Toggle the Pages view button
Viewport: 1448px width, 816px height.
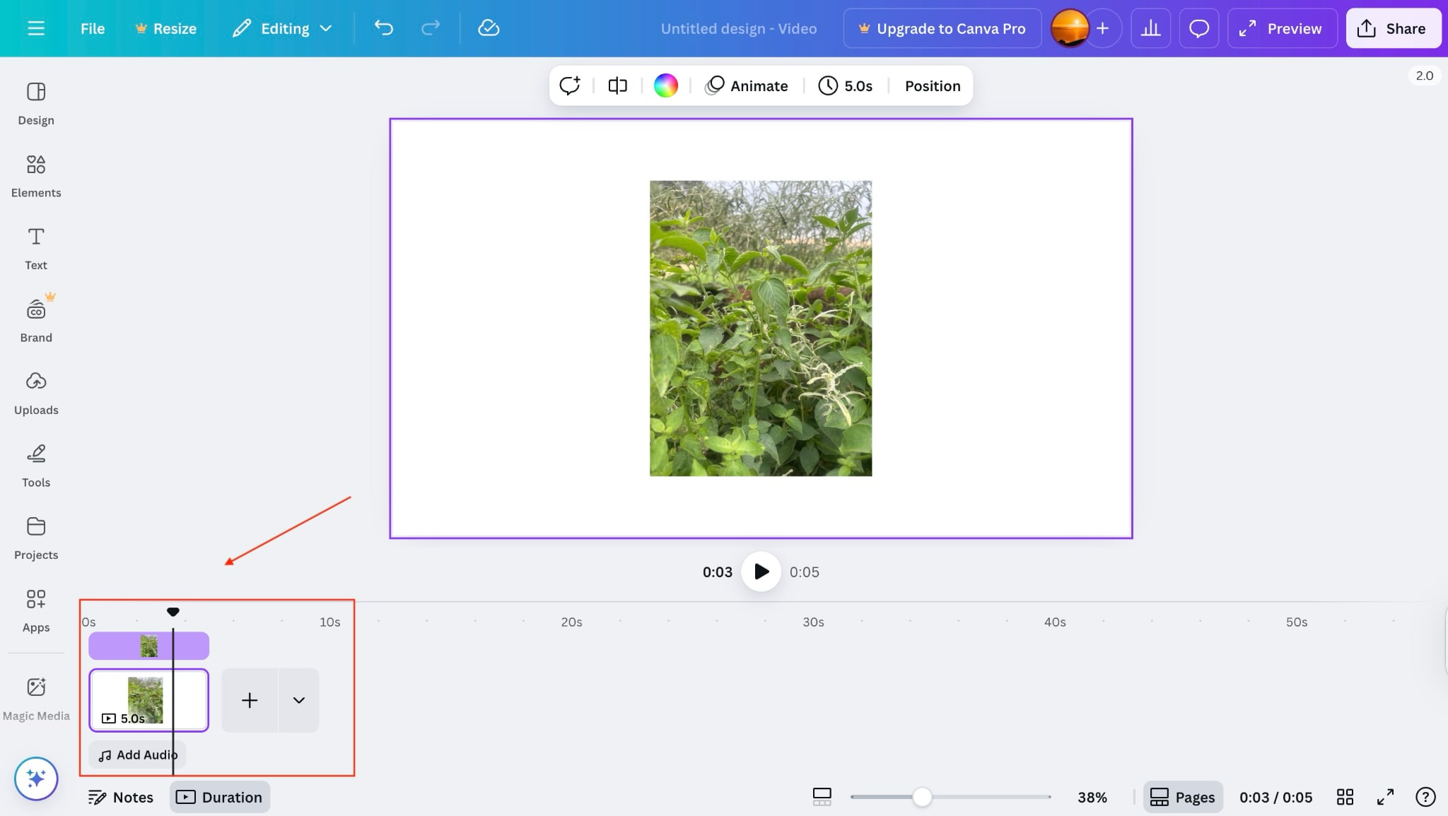(1183, 797)
